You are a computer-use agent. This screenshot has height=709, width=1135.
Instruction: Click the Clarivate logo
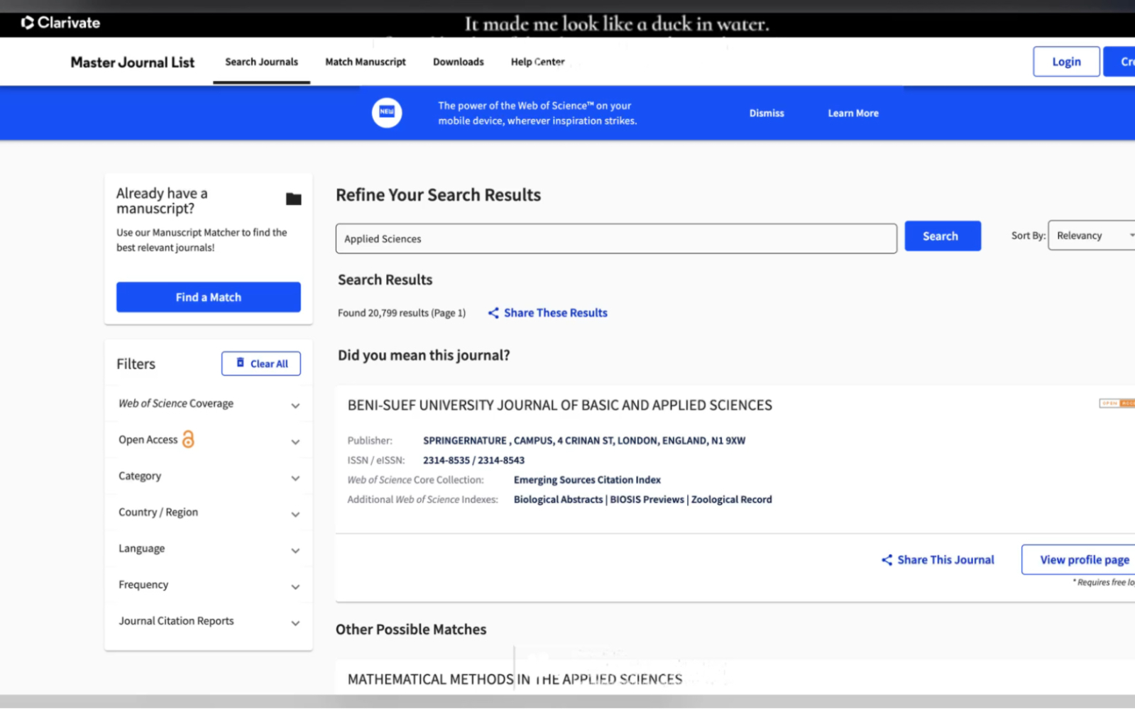[60, 23]
